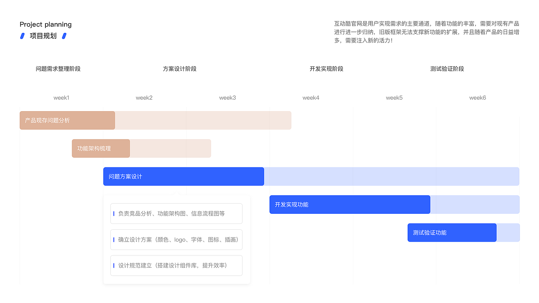The height and width of the screenshot is (303, 539).
Task: Click the 功能架构梳理 bar
Action: pyautogui.click(x=100, y=148)
